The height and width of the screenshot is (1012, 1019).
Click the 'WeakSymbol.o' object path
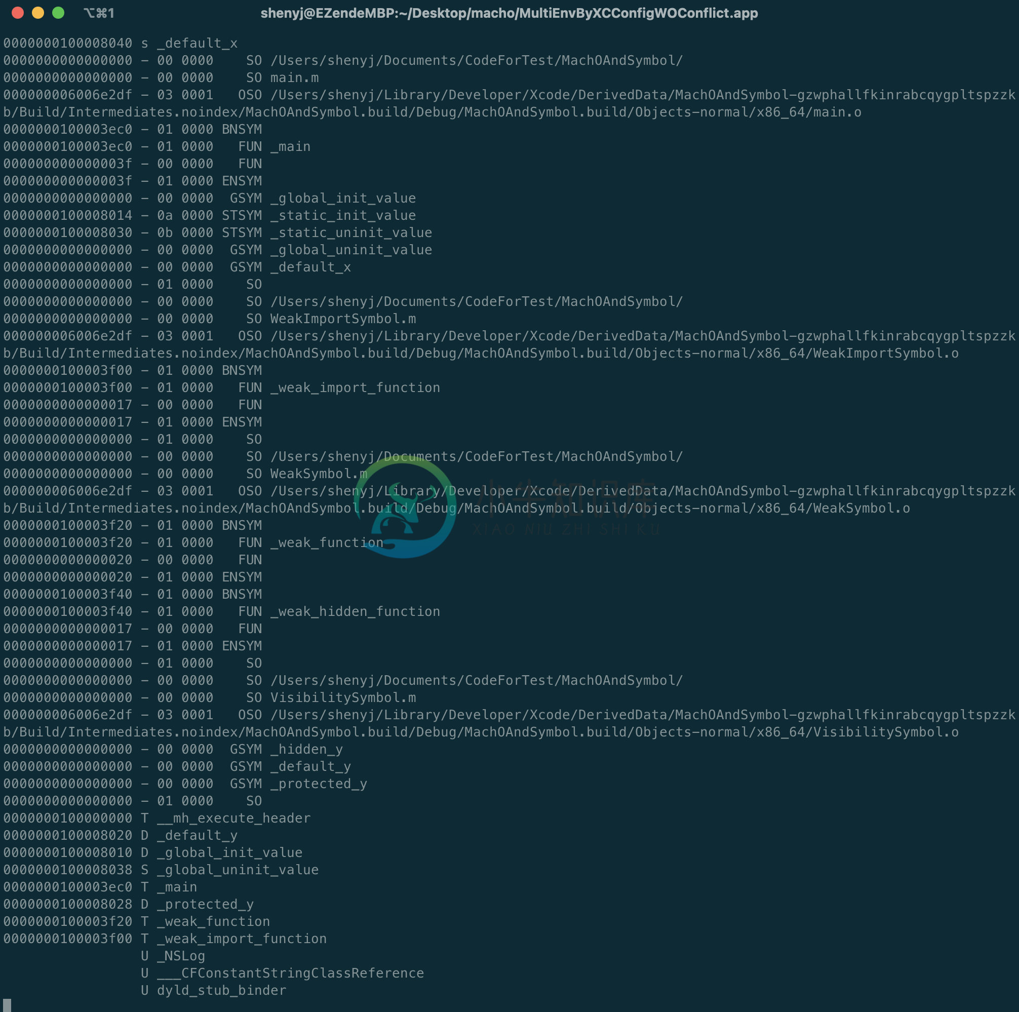click(861, 509)
